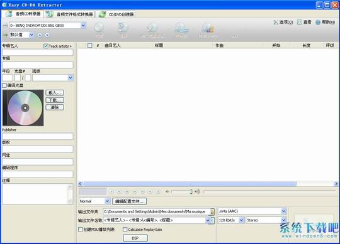Open the 输出文件名称 format dropdown arrow
Viewport: 340px width, 244px height.
208,220
